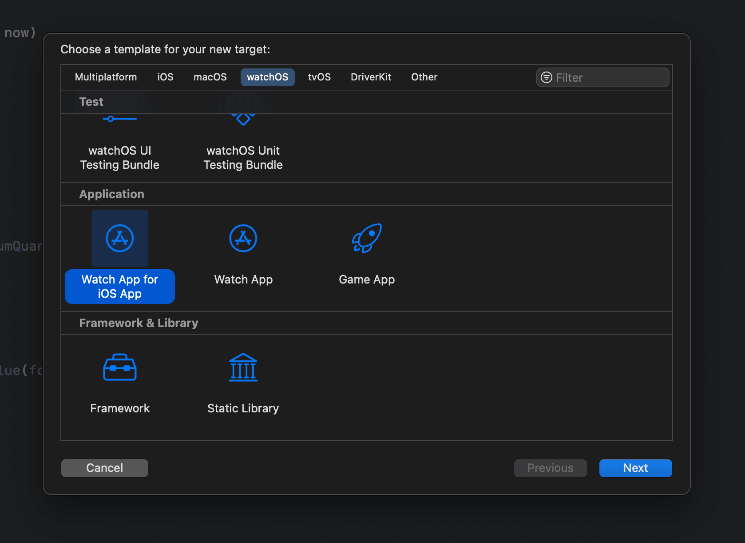
Task: Show the Other templates tab
Action: (424, 77)
